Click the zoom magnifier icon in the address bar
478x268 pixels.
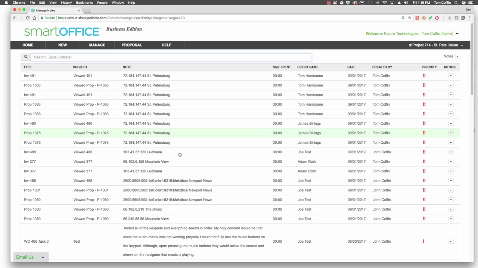point(403,18)
